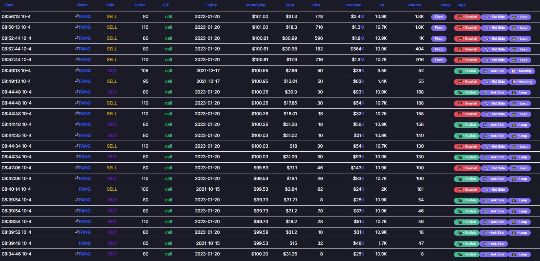Viewport: 540px width, 261px height.
Task: Sort by the Time column header
Action: point(9,5)
